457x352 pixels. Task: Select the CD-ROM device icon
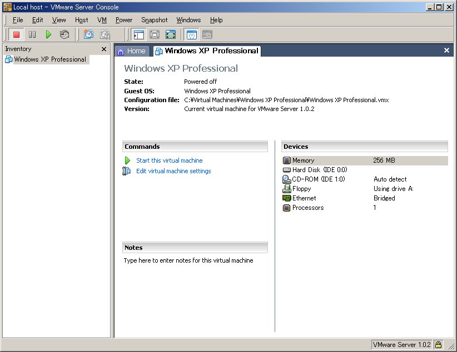287,179
